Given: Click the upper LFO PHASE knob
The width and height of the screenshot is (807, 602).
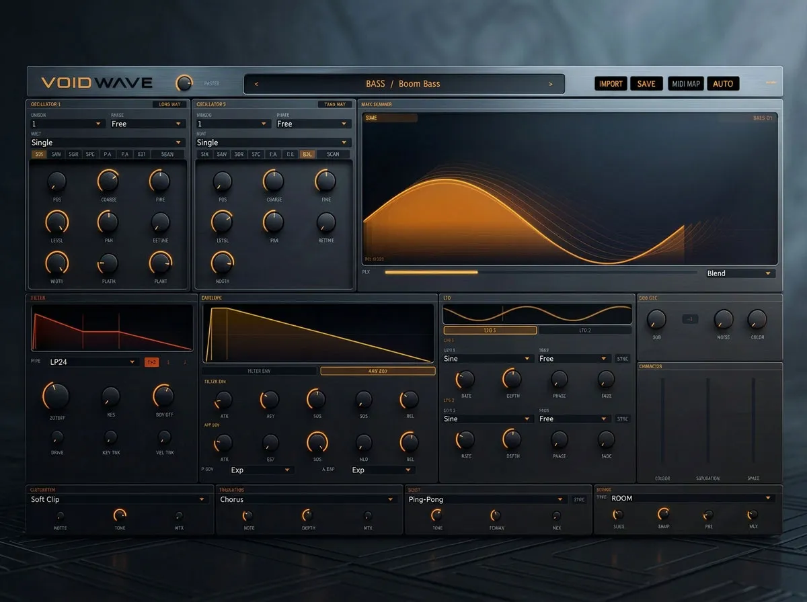Looking at the screenshot, I should [x=559, y=380].
